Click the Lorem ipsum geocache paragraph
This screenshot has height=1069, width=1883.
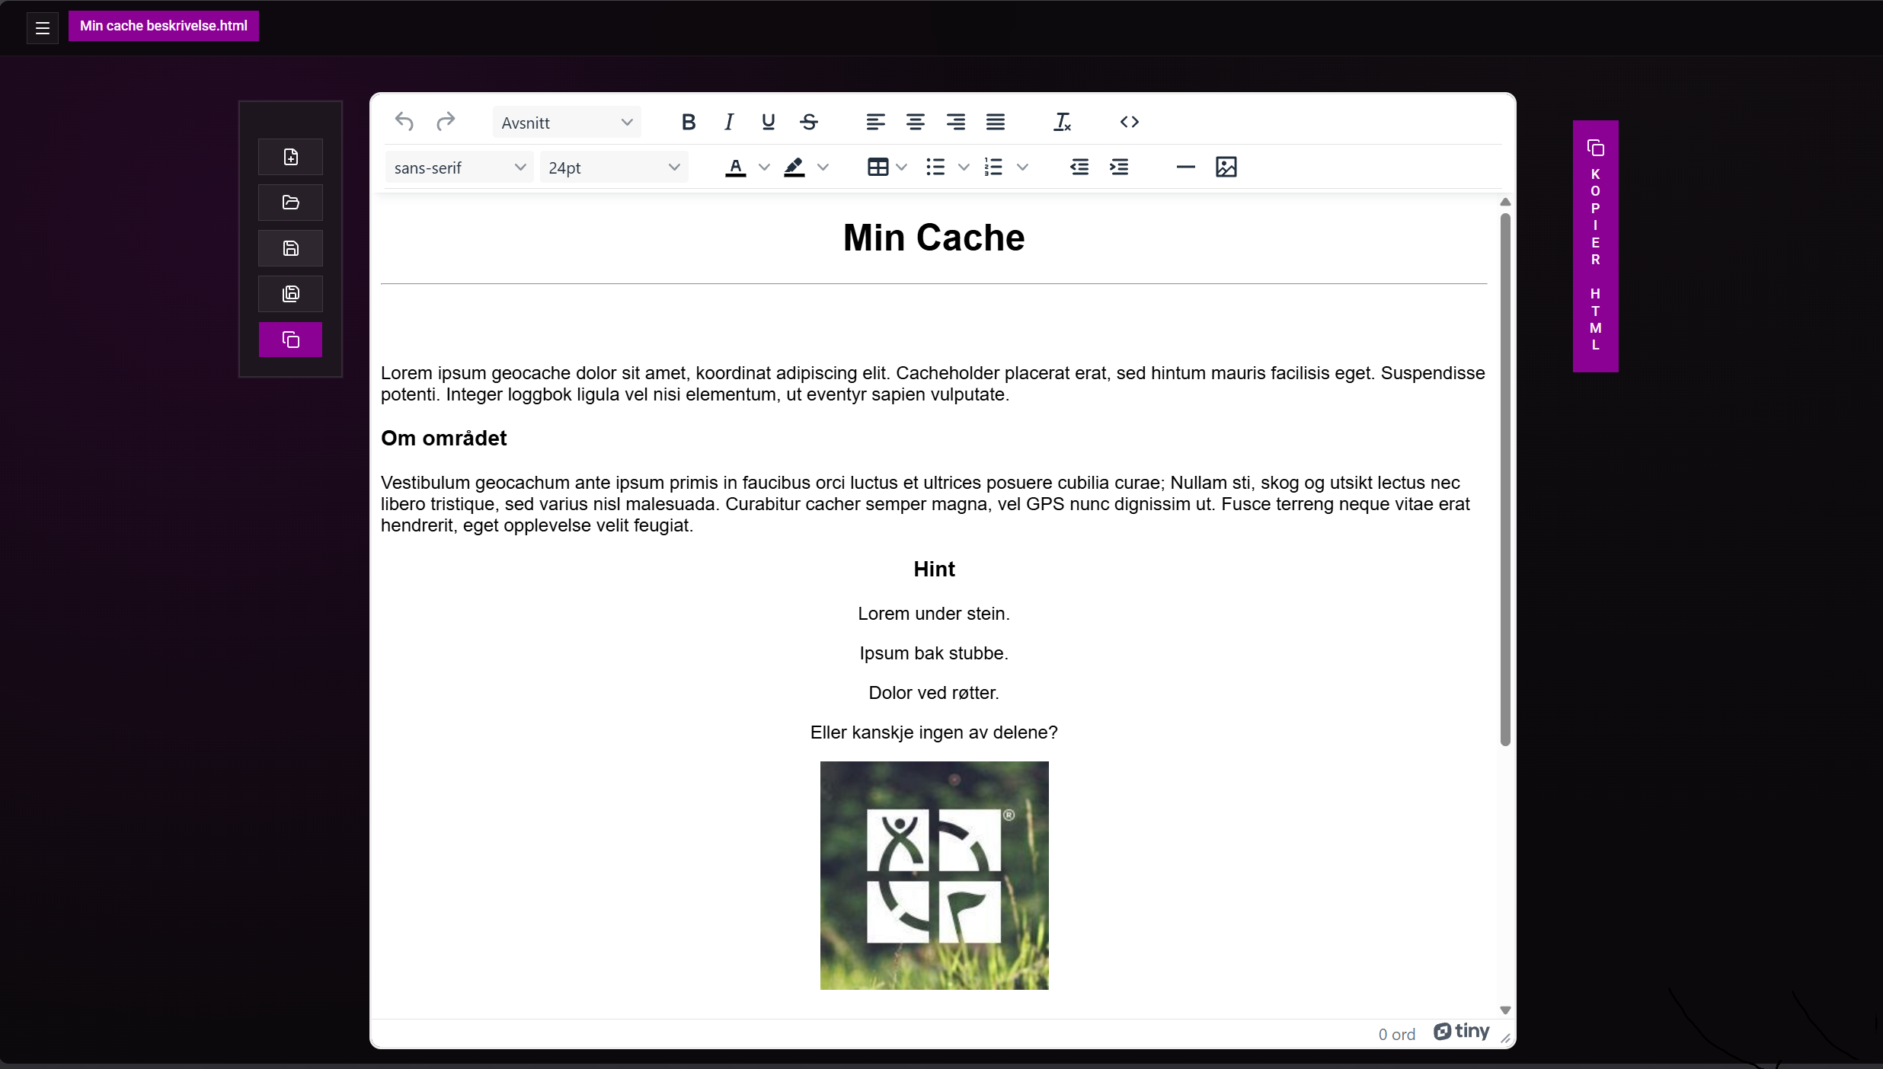933,384
